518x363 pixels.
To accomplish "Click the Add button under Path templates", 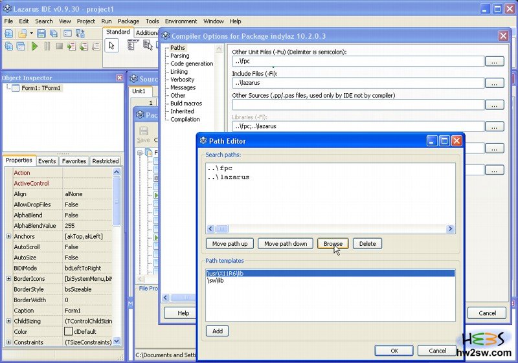I will pos(218,331).
